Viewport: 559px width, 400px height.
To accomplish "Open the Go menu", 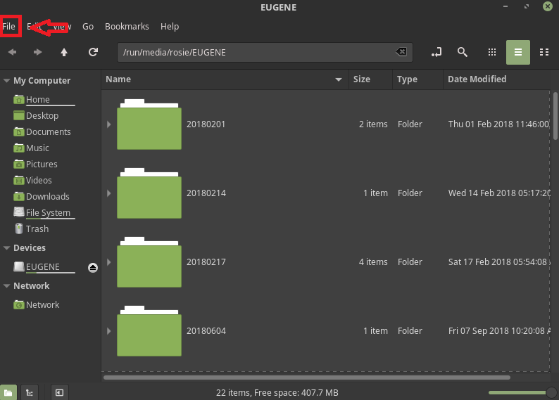I will point(88,26).
